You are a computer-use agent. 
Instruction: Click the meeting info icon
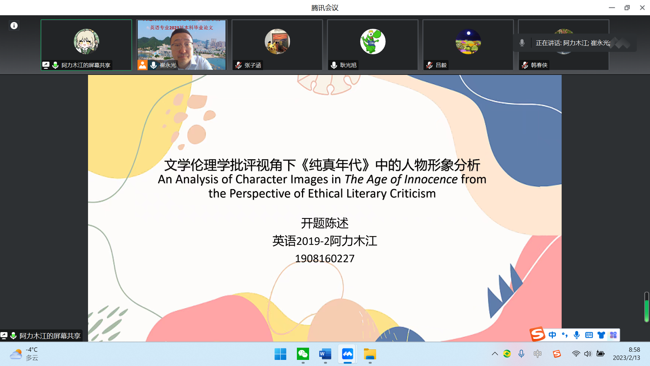click(14, 25)
